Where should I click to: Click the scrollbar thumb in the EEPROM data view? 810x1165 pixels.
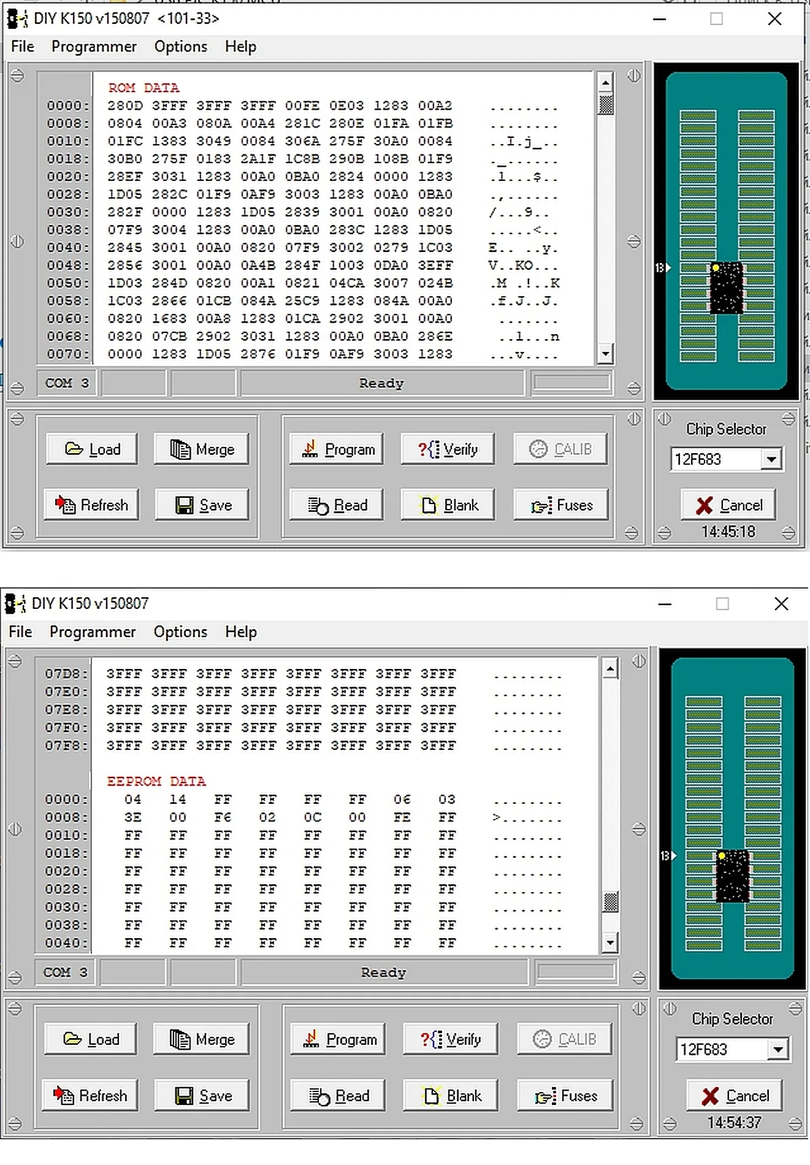tap(610, 902)
